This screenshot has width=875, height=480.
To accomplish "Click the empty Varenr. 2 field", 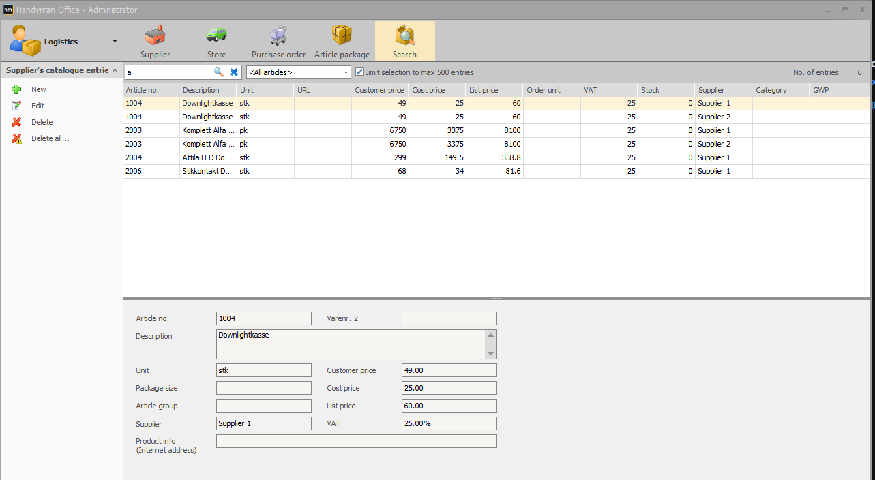I will coord(449,318).
